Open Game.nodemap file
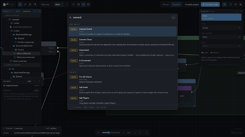This screenshot has width=245, height=137. 20,61
